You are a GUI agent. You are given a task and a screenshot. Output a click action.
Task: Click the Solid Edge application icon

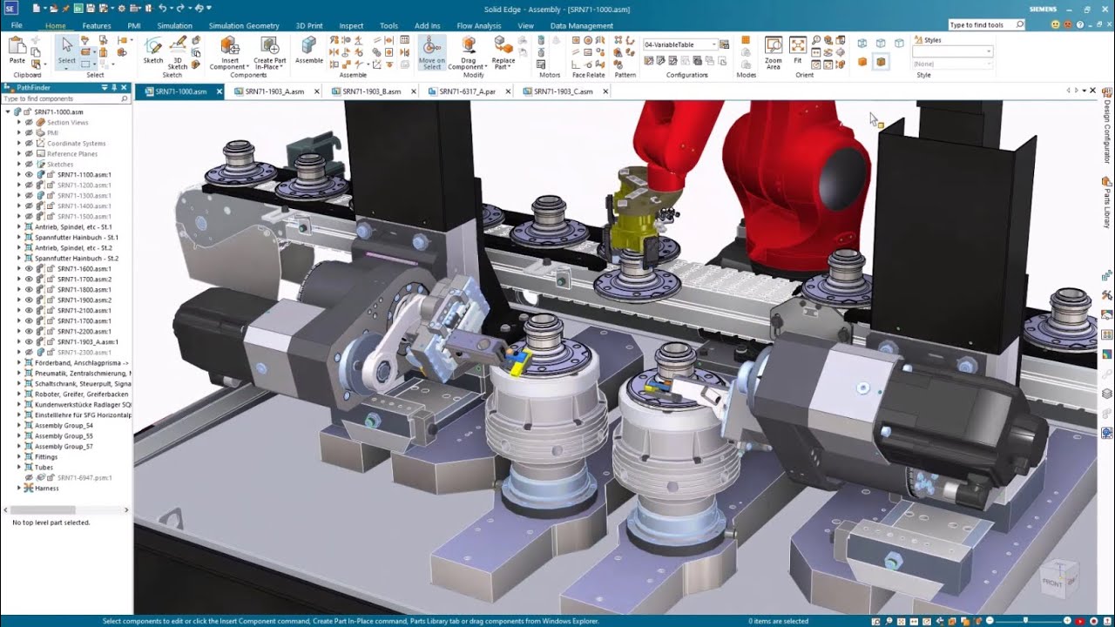(11, 9)
